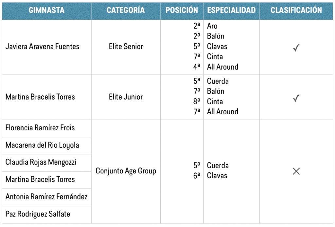Select the Conjunto Age Group cell
The width and height of the screenshot is (335, 227).
tap(126, 171)
